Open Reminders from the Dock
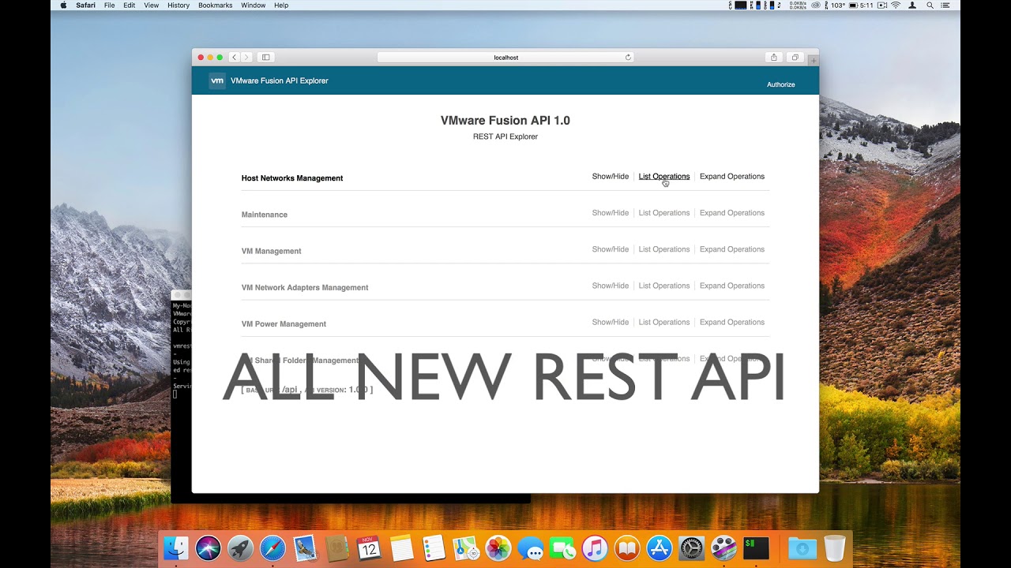Image resolution: width=1011 pixels, height=568 pixels. click(x=434, y=547)
